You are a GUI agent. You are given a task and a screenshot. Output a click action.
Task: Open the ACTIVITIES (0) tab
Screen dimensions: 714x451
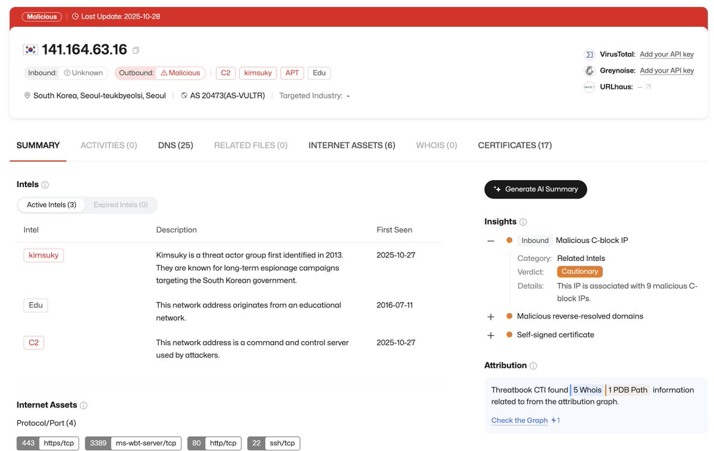(109, 145)
